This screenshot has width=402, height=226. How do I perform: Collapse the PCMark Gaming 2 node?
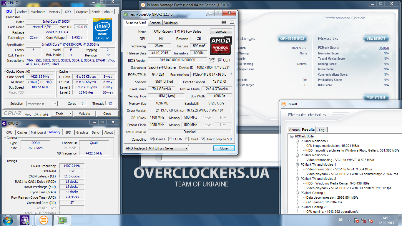pos(298,207)
